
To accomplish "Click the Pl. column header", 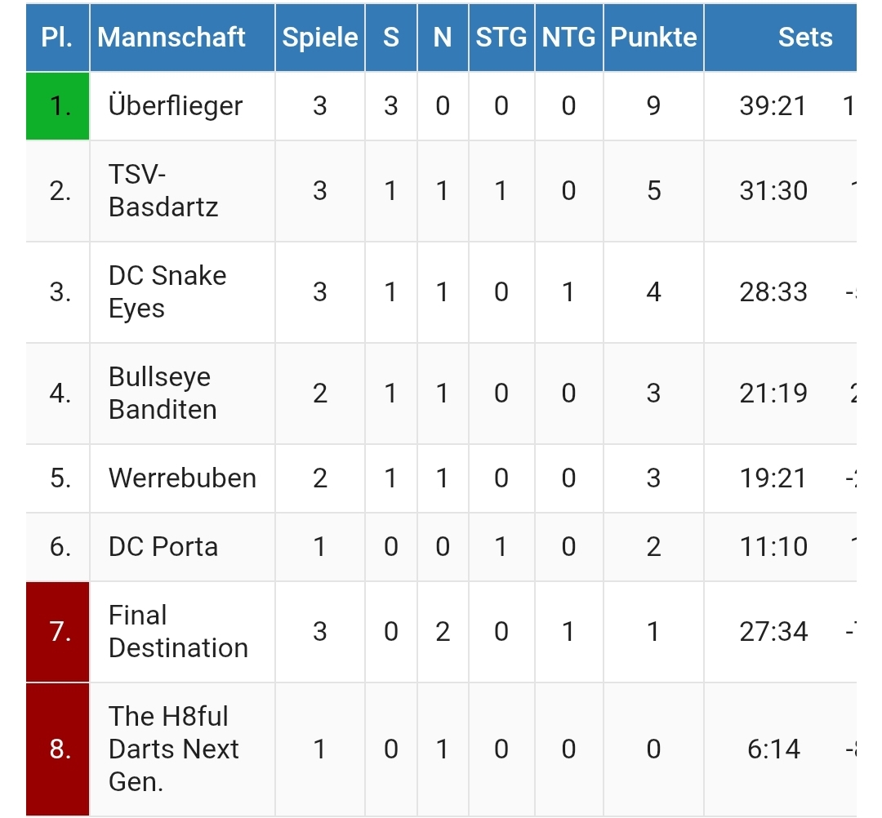I will pos(57,38).
